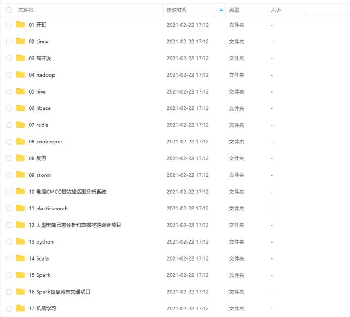Click folder name 03 高并发
The width and height of the screenshot is (350, 317).
tap(40, 58)
